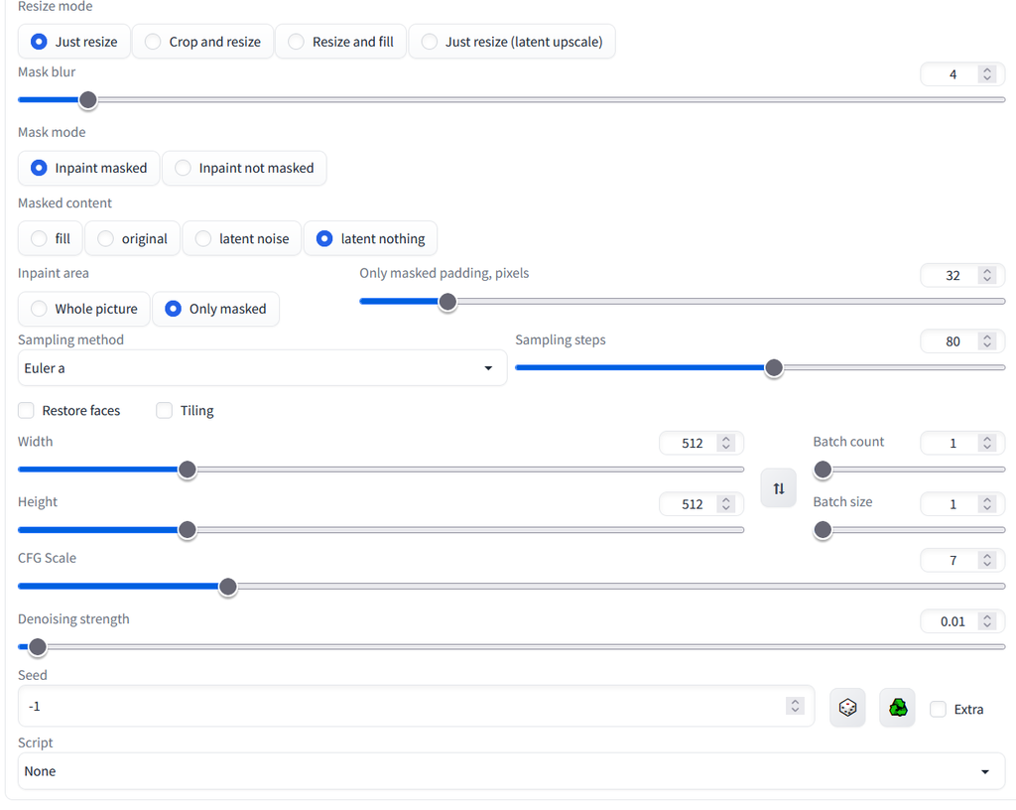This screenshot has width=1016, height=810.
Task: Select Just resize (latent upscale) mode
Action: click(x=512, y=42)
